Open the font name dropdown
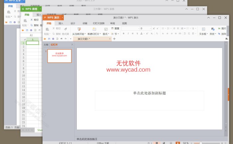 pyautogui.click(x=139, y=28)
